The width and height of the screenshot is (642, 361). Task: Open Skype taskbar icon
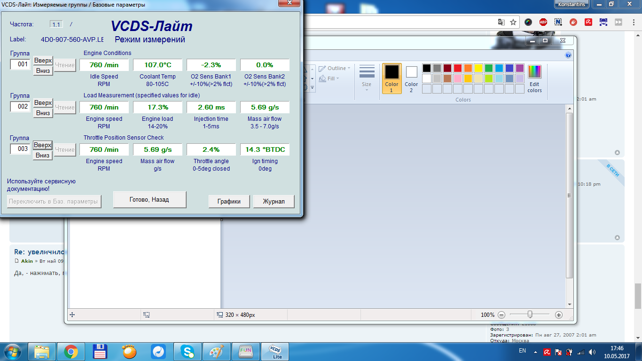tap(188, 352)
